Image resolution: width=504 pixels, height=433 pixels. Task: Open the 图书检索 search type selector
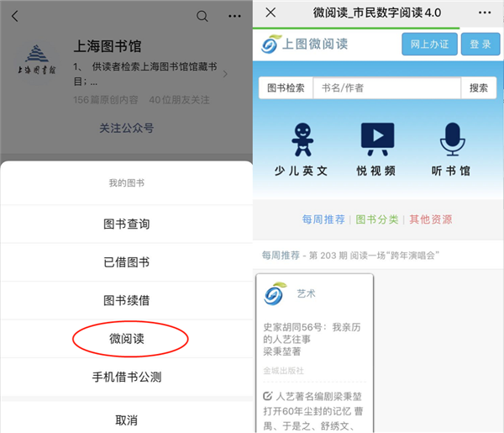pos(286,88)
